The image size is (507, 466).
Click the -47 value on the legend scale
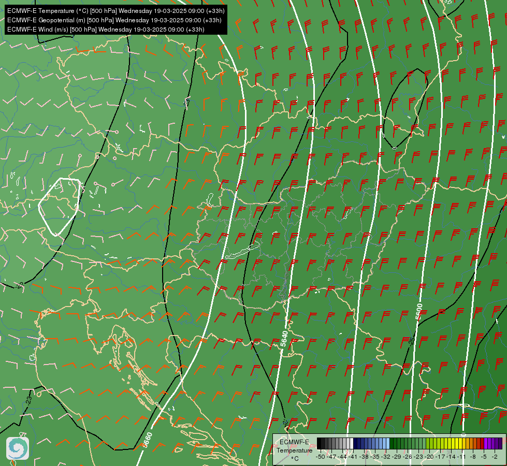(331, 457)
